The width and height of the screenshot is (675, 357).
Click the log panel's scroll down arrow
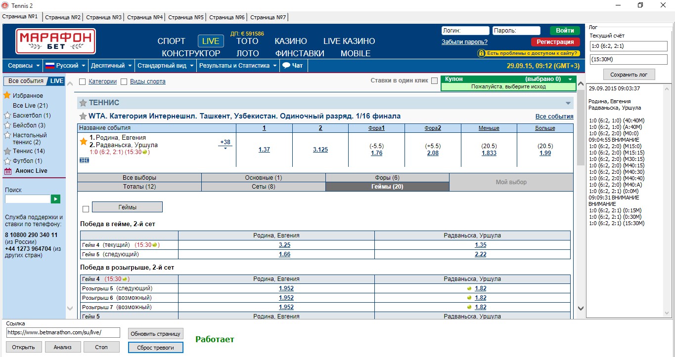[668, 314]
